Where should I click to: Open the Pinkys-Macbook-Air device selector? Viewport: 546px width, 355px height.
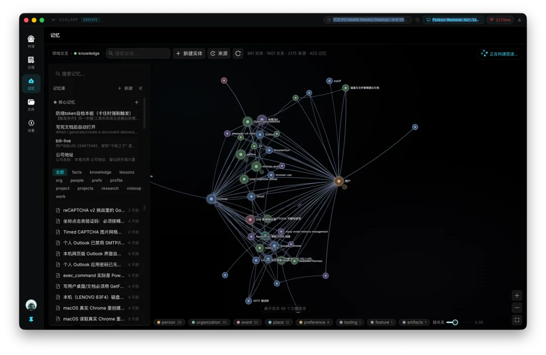[453, 20]
